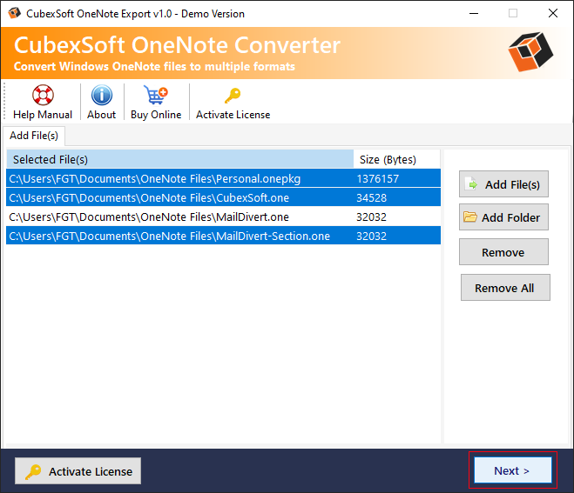Click the 34528 size value
The image size is (574, 493).
[x=371, y=197]
